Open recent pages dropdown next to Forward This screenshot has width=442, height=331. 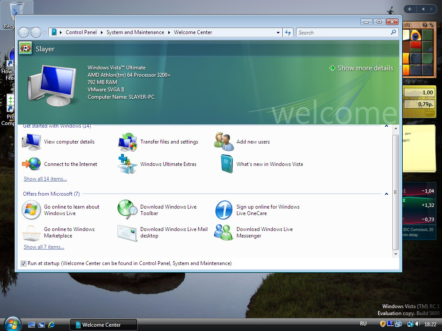(44, 33)
